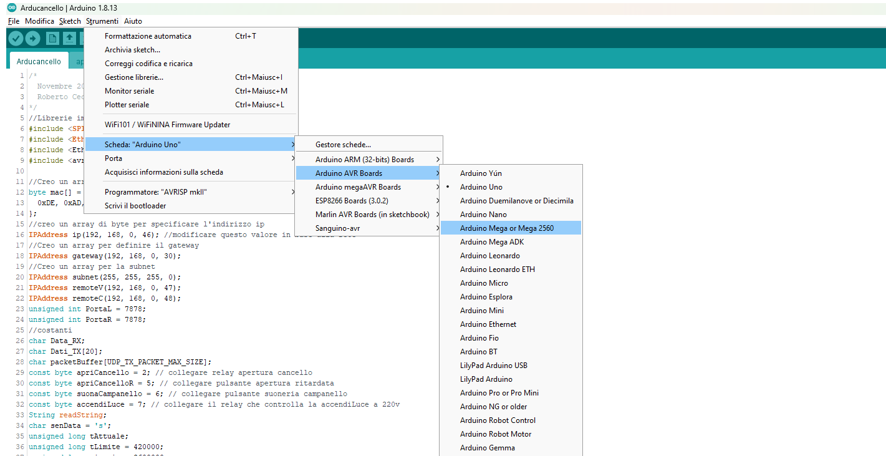
Task: Click code line "String readString;"
Action: 68,415
